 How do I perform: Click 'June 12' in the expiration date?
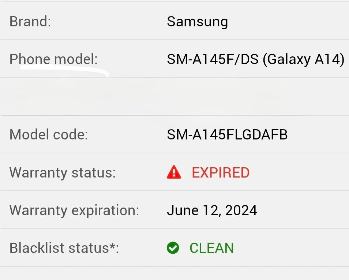(194, 210)
